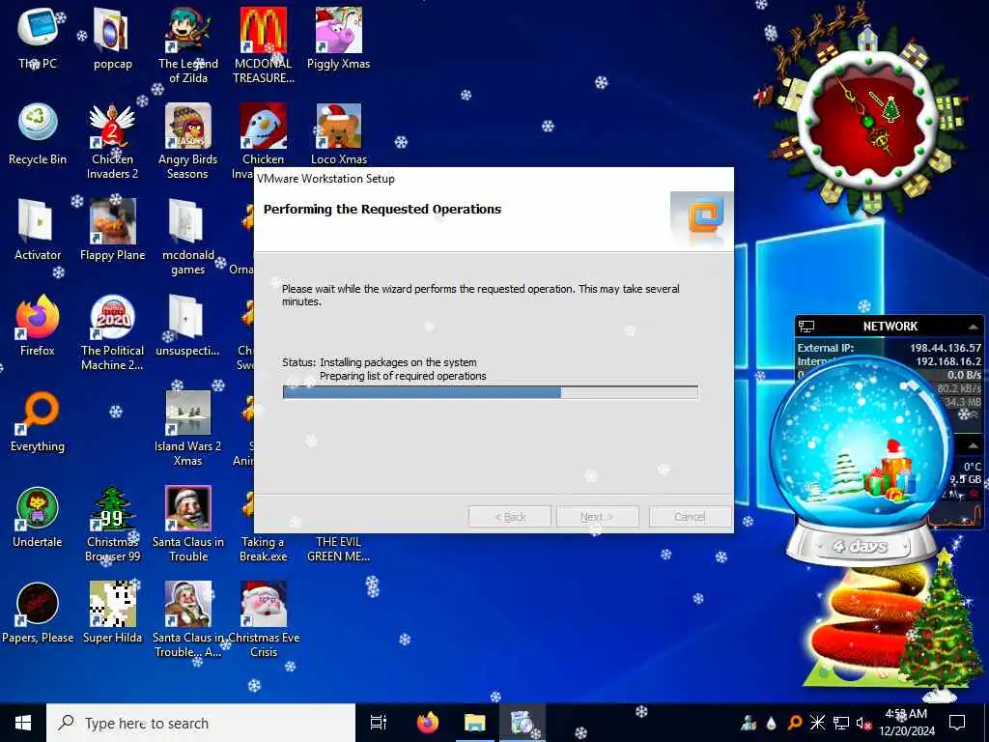This screenshot has height=742, width=989.
Task: Select The Political Machine 2020 icon
Action: pos(112,332)
